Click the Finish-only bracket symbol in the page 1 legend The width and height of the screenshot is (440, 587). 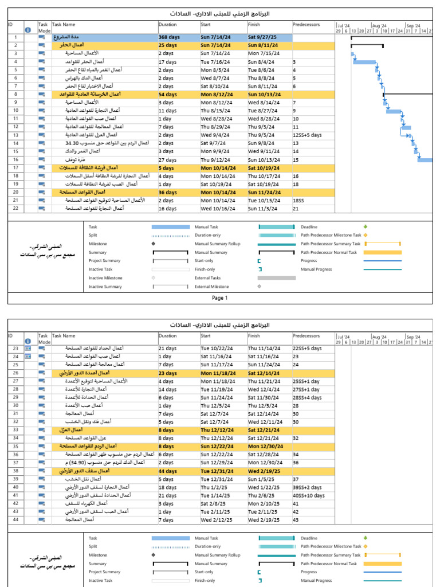tap(260, 269)
